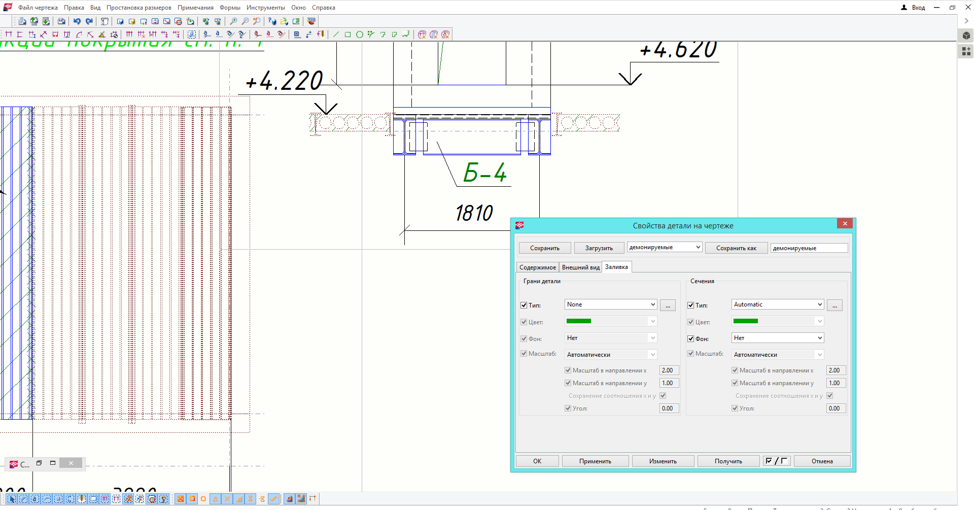Open the Простановка размеров menu
Viewport: 974px width, 510px height.
pos(138,8)
